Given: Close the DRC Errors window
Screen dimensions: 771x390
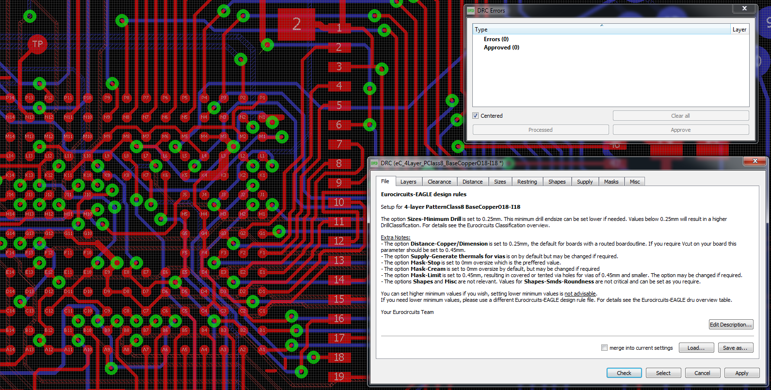Looking at the screenshot, I should [x=744, y=8].
